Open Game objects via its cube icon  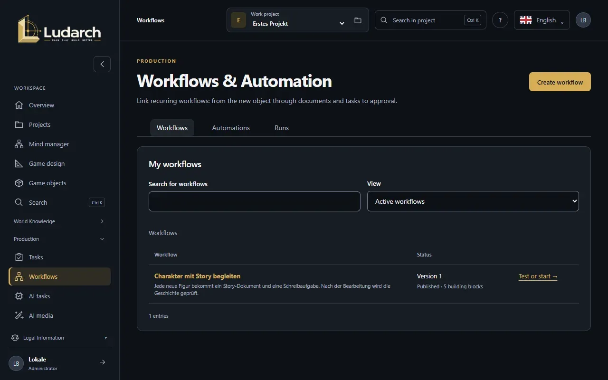(19, 183)
